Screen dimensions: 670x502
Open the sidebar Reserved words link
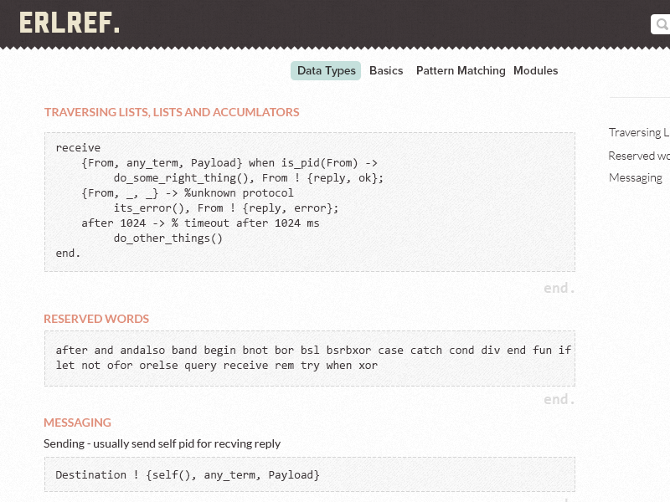point(639,156)
